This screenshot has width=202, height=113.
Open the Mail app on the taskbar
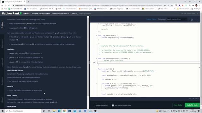[75, 111]
